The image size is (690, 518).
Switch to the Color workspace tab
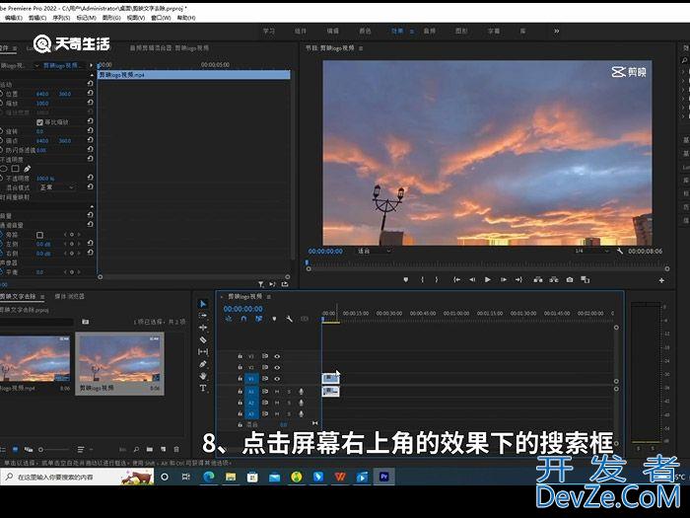point(366,31)
